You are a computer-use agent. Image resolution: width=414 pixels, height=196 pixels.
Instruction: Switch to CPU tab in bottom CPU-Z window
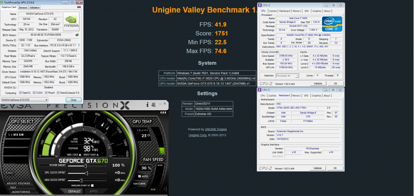click(263, 96)
